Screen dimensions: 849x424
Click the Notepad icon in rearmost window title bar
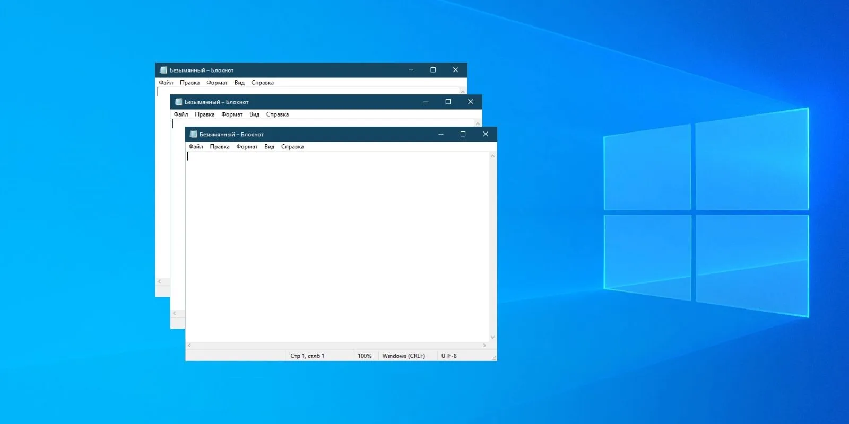pyautogui.click(x=163, y=70)
